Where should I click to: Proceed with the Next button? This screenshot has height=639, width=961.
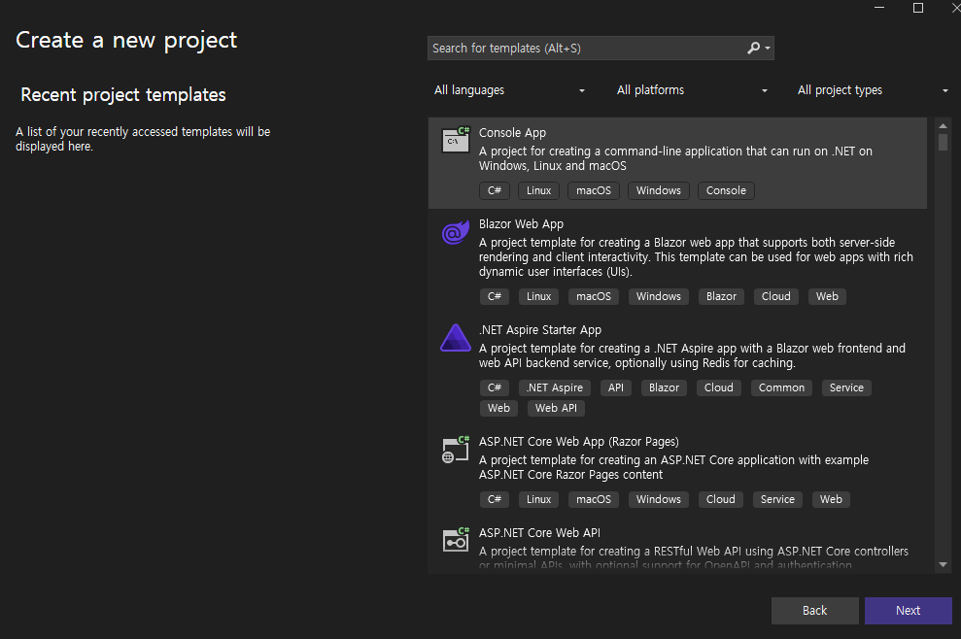pos(908,610)
